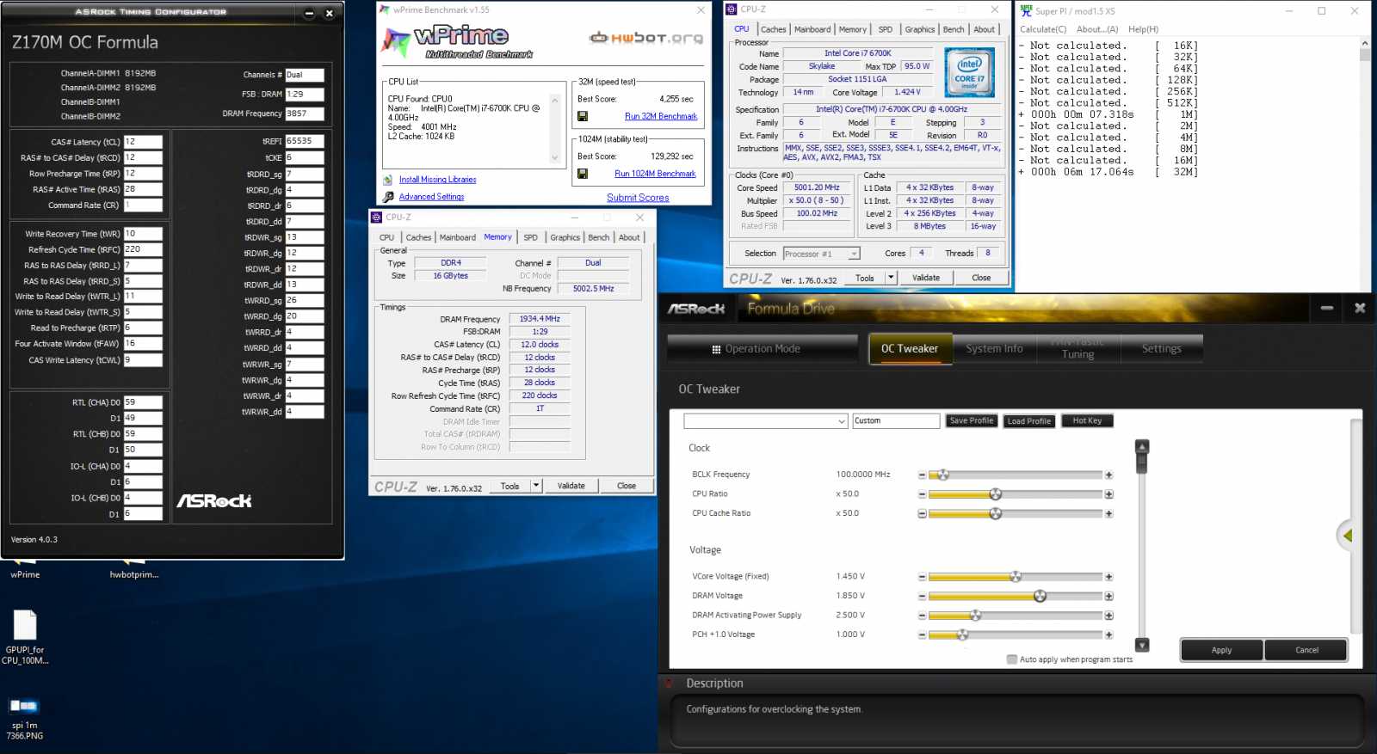
Task: Lower VCore Voltage using its minus icon
Action: [x=922, y=577]
